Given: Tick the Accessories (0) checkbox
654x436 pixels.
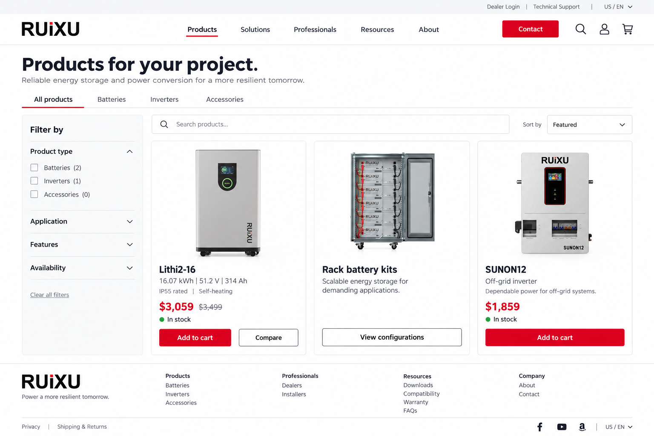Looking at the screenshot, I should pos(34,195).
